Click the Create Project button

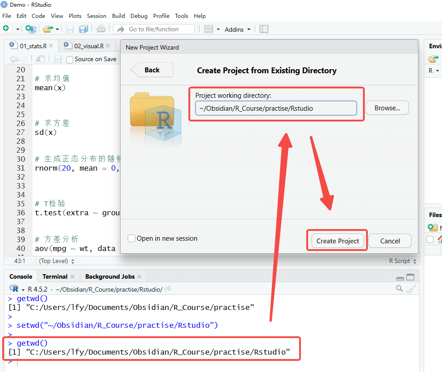(338, 241)
